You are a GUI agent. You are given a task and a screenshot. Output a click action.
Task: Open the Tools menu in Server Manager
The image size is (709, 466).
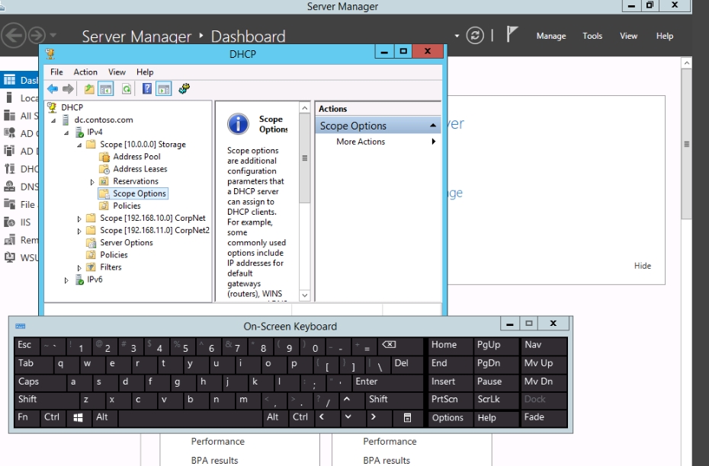592,36
